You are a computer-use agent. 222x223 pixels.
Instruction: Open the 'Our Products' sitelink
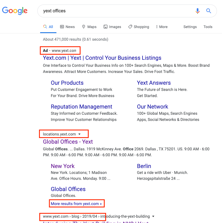pos(67,83)
